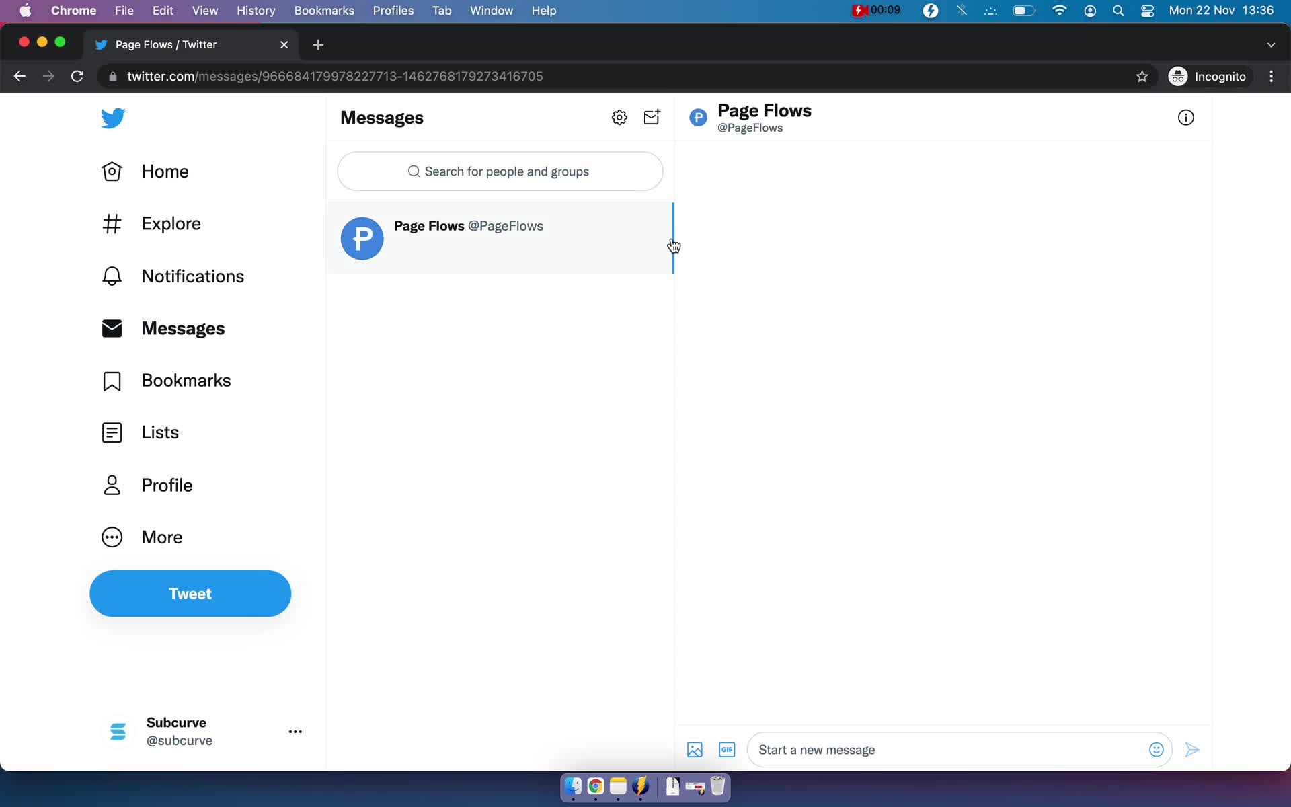This screenshot has width=1291, height=807.
Task: Open the Apple menu
Action: tap(25, 11)
